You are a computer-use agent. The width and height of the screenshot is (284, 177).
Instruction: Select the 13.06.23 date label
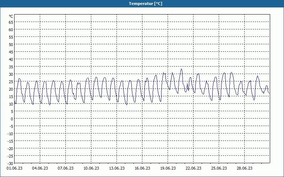point(117,168)
